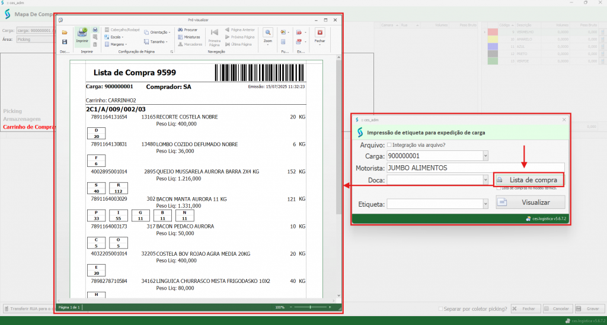Image resolution: width=607 pixels, height=325 pixels.
Task: Click the zoom out minus in status bar
Action: click(291, 307)
